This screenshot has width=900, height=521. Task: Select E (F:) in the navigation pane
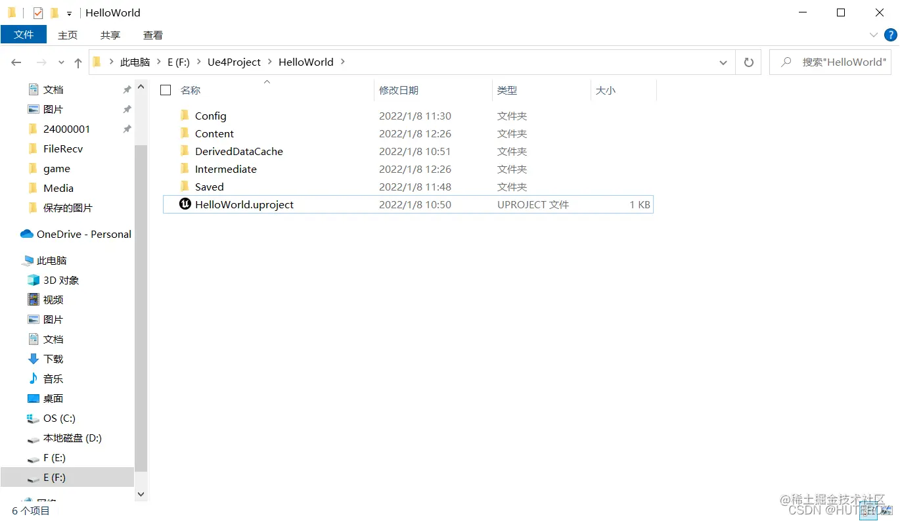[x=67, y=478]
